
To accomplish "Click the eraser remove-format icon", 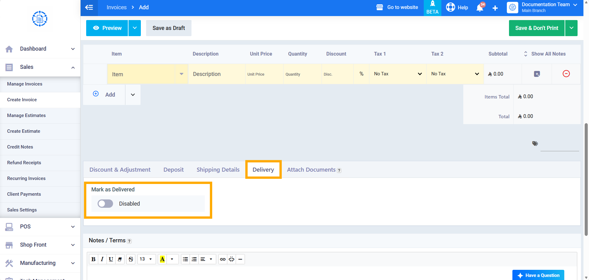I will coord(120,259).
